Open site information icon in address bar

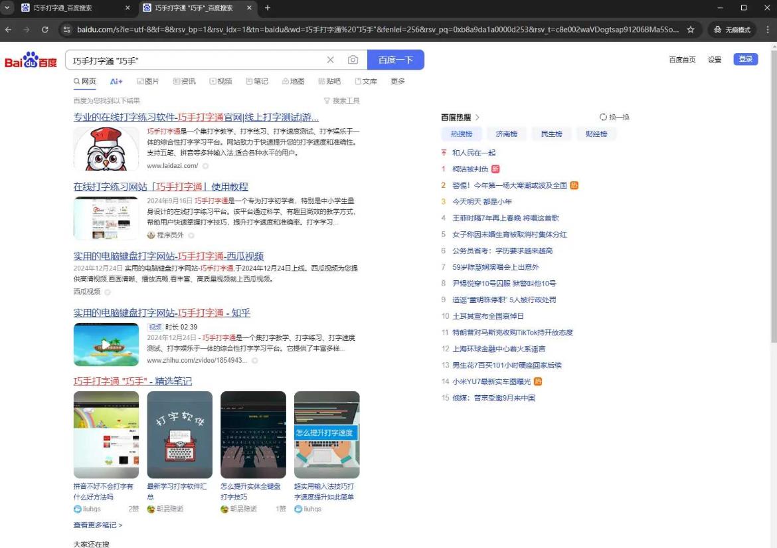click(67, 30)
